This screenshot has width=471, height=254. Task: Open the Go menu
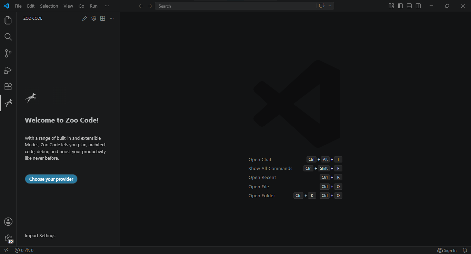tap(81, 6)
